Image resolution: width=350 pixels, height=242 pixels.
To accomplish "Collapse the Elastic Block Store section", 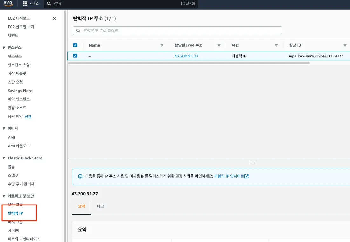I will [x=4, y=158].
